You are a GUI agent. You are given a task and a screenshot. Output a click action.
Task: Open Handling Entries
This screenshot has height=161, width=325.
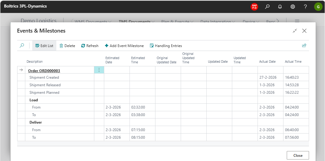(166, 46)
